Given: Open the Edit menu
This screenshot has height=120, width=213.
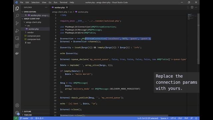Looking at the screenshot, I should [27, 2].
